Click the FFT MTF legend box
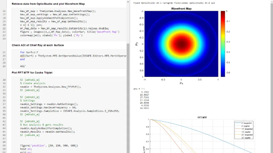This screenshot has width=273, height=153. (244, 130)
